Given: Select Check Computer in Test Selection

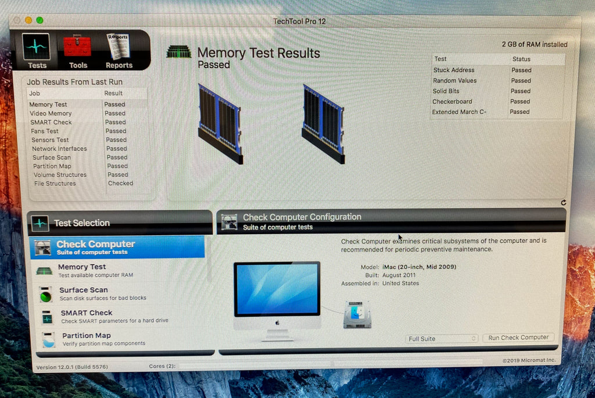Looking at the screenshot, I should pos(117,247).
